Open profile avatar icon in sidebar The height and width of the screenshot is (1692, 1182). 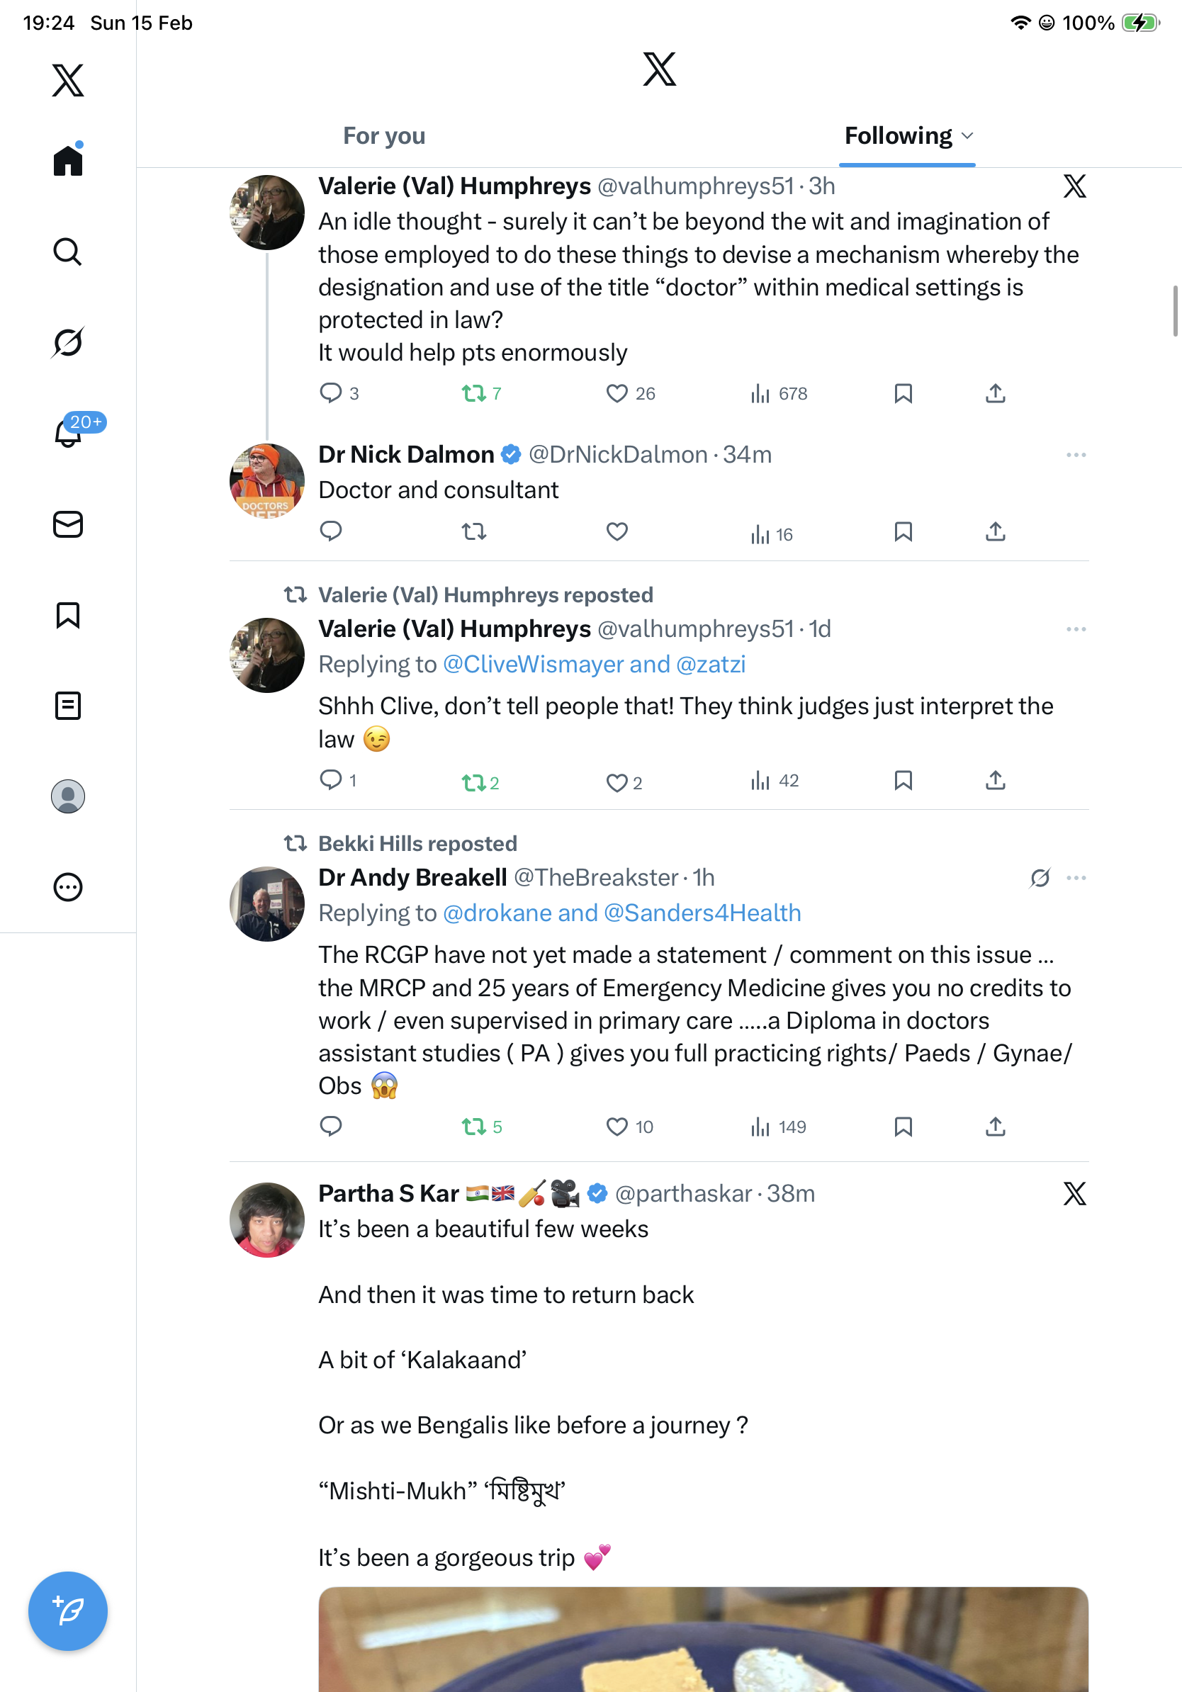[68, 796]
